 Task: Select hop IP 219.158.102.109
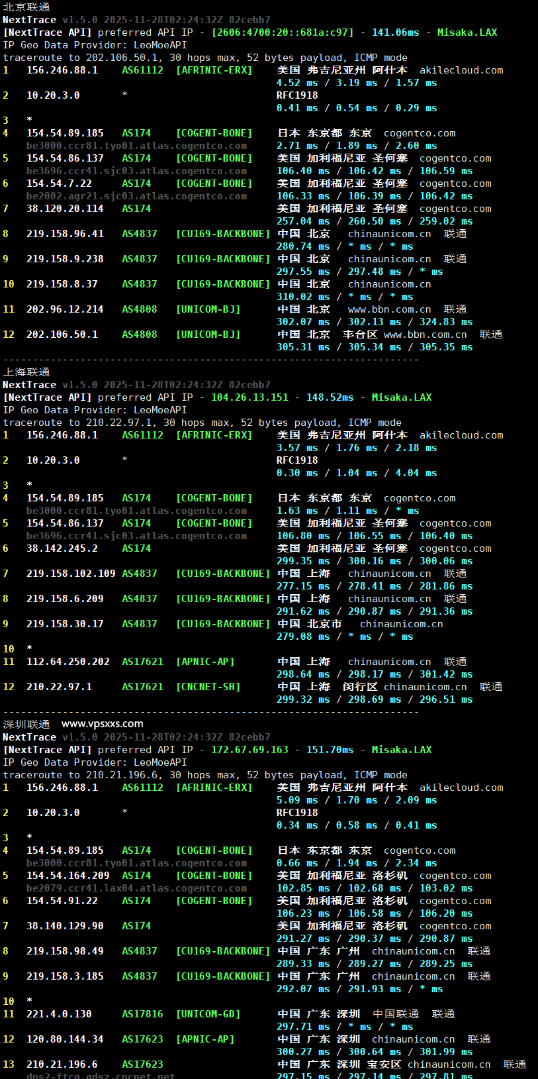coord(71,574)
